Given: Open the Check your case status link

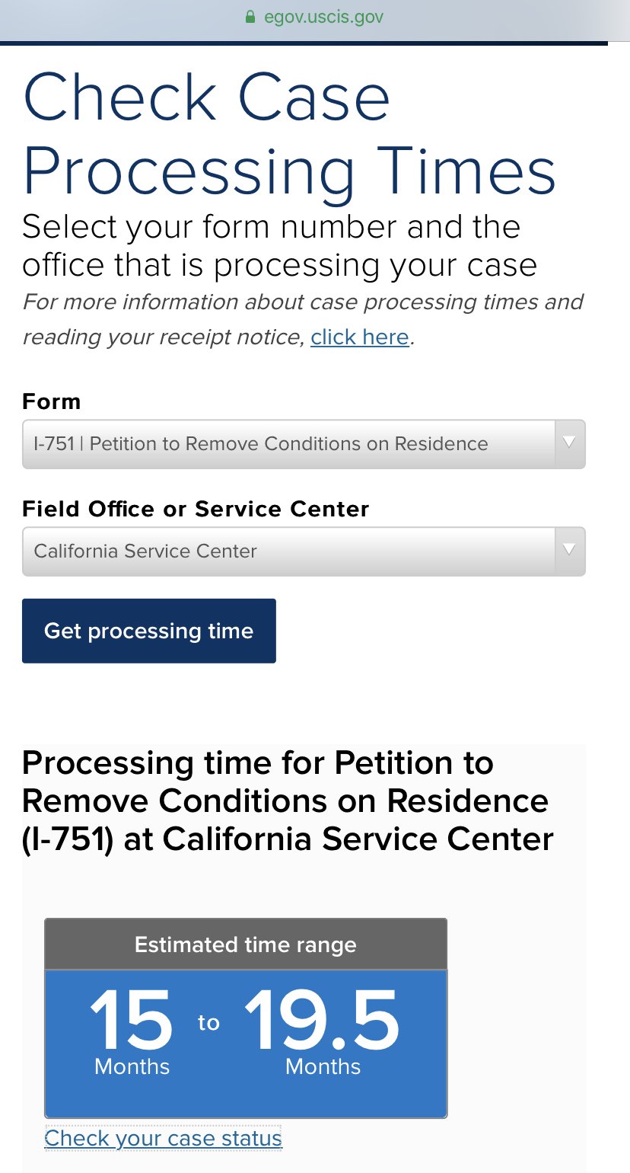Looking at the screenshot, I should click(x=164, y=1138).
